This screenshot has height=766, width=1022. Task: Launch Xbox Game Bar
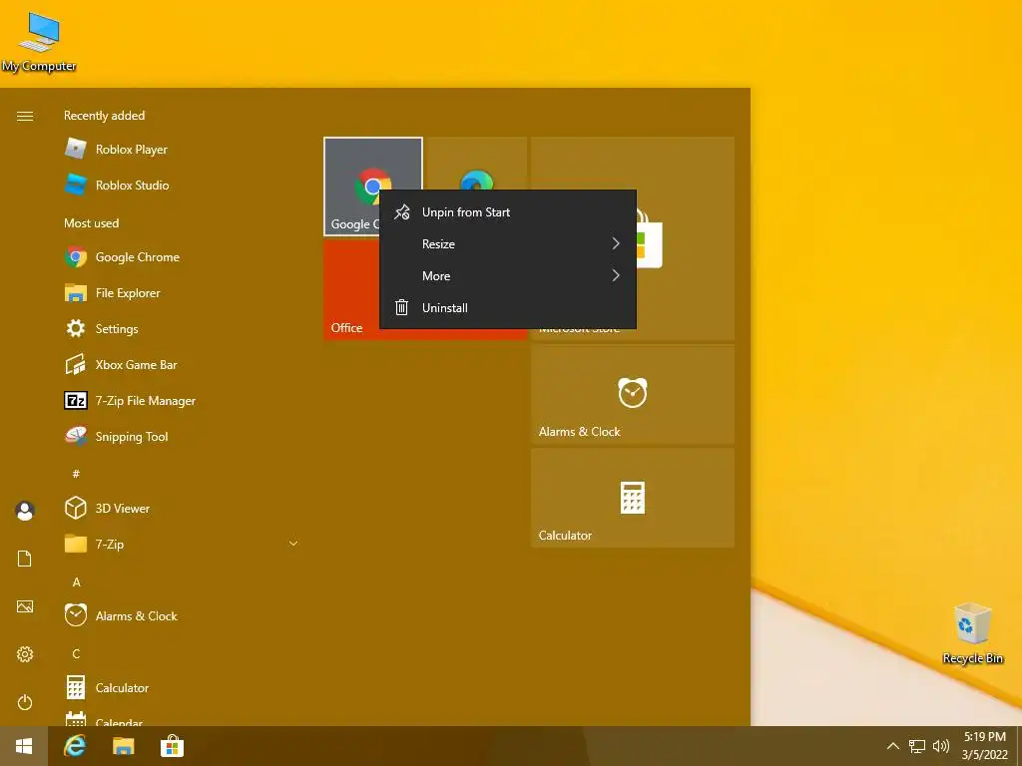pyautogui.click(x=183, y=365)
